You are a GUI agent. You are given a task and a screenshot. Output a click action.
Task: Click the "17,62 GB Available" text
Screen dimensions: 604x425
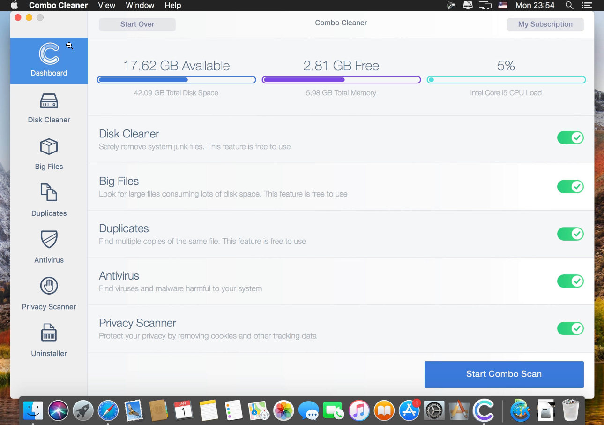pos(177,66)
